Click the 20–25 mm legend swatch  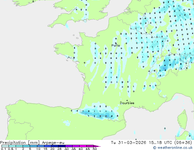coord(54,146)
